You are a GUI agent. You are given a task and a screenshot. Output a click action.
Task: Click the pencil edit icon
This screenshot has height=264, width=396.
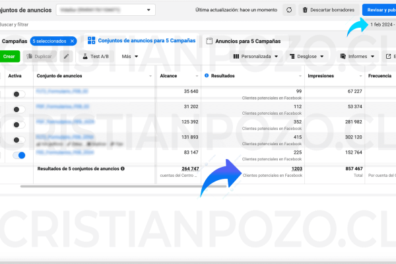(66, 56)
